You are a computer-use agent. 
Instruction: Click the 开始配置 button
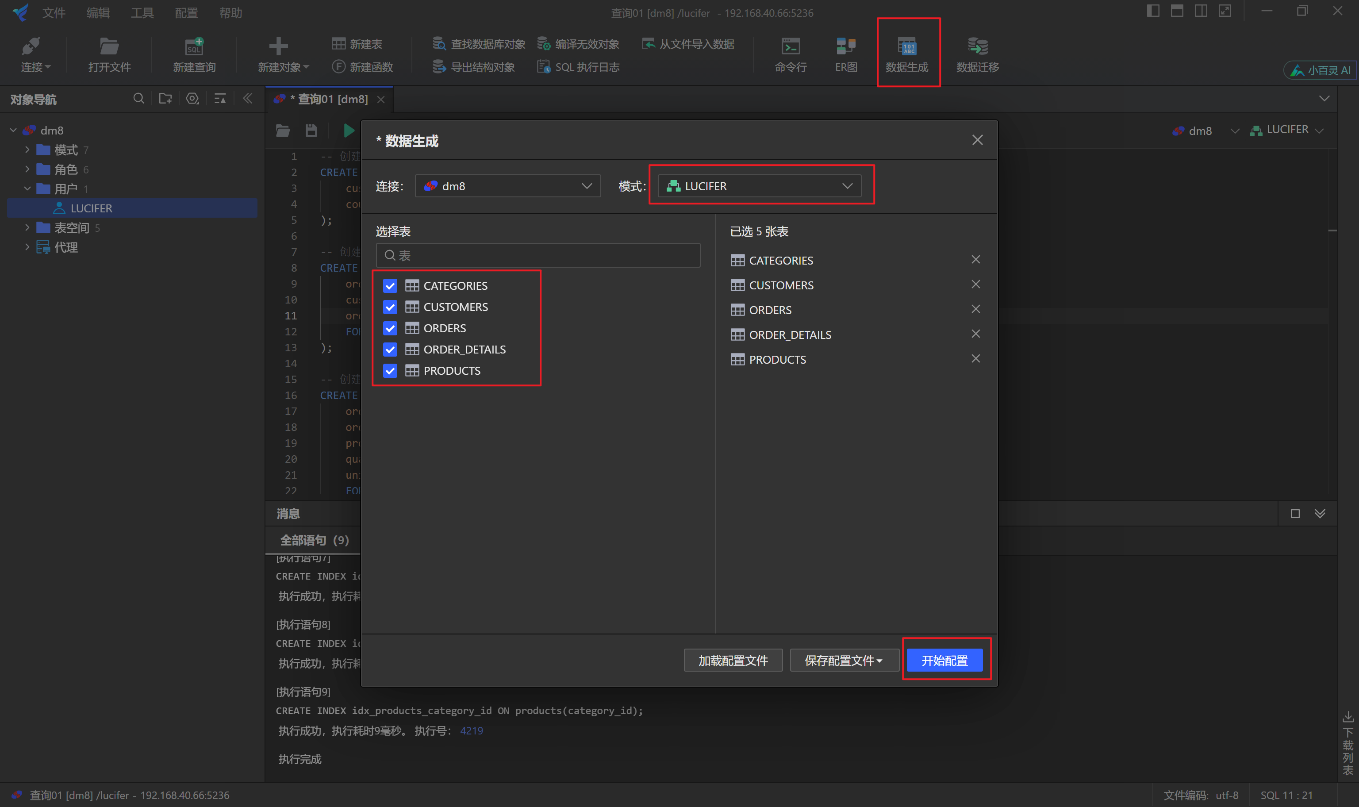tap(945, 660)
